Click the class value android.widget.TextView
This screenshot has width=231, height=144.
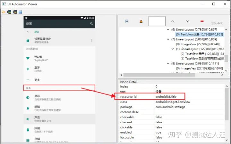pos(173,102)
